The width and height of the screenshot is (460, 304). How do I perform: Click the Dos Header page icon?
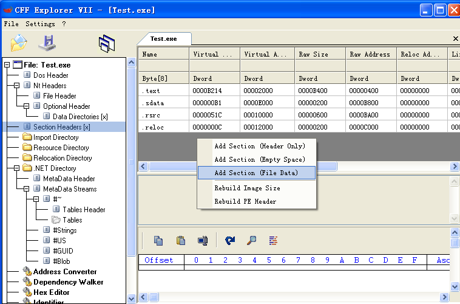click(27, 75)
